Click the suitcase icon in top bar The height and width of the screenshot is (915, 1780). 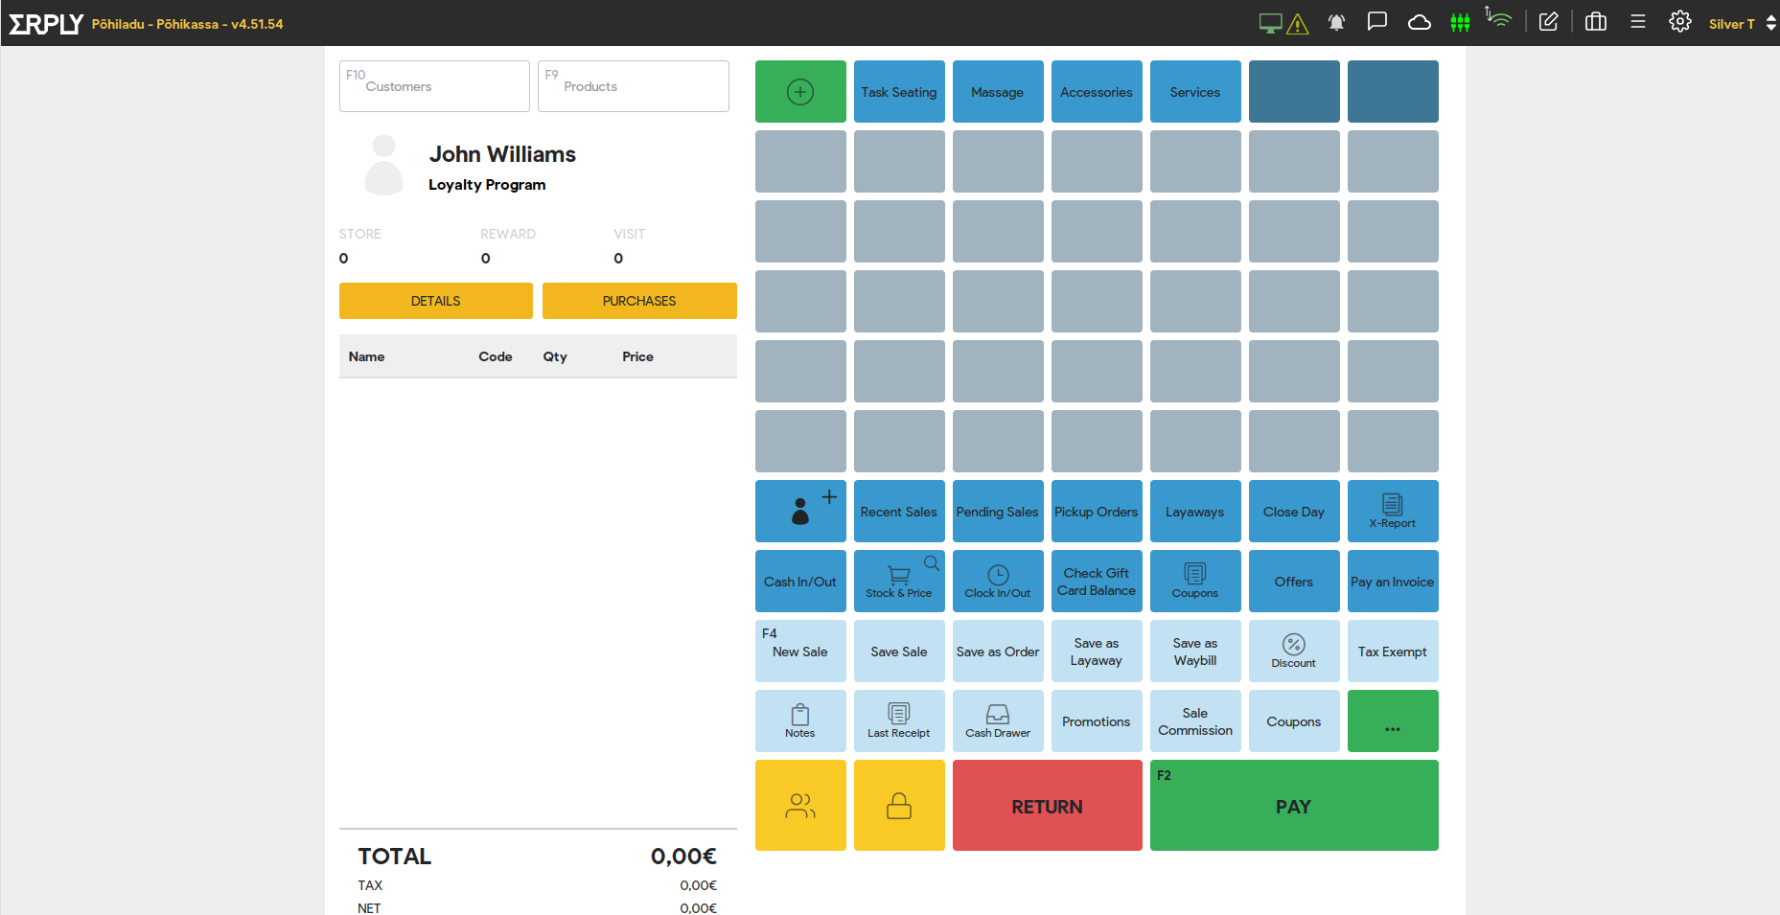(1596, 22)
